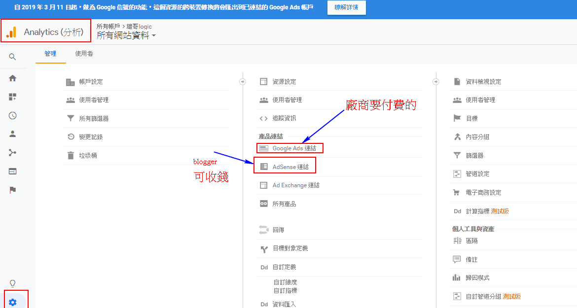This screenshot has width=577, height=308.
Task: Click the 追蹤資訊 code brackets icon
Action: (x=263, y=118)
